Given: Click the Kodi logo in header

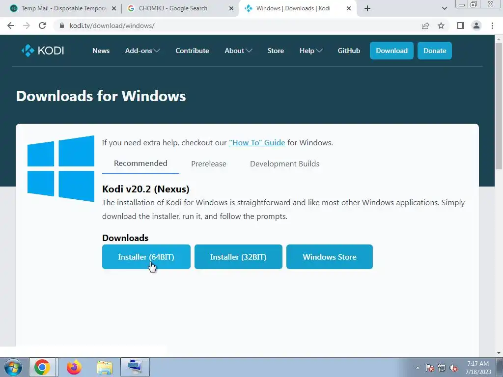Looking at the screenshot, I should click(x=43, y=51).
